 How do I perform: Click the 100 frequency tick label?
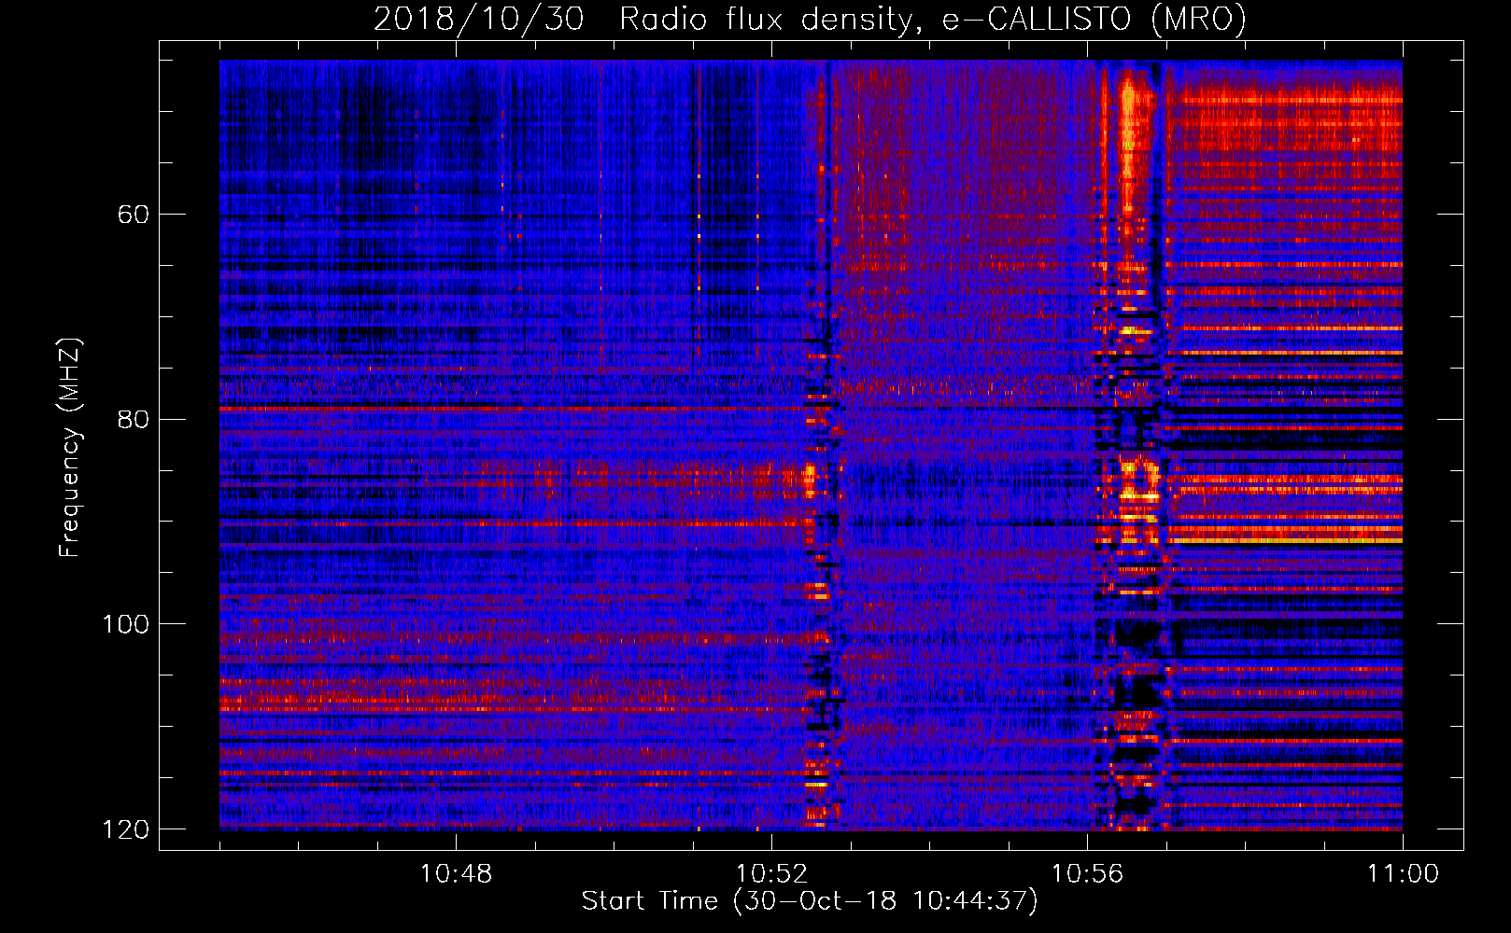pyautogui.click(x=125, y=623)
